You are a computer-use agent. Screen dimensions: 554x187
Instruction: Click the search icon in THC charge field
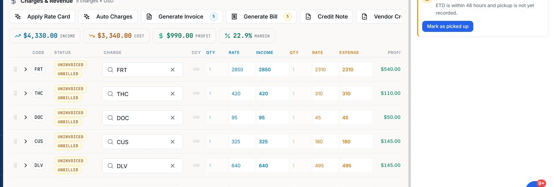[x=110, y=94]
